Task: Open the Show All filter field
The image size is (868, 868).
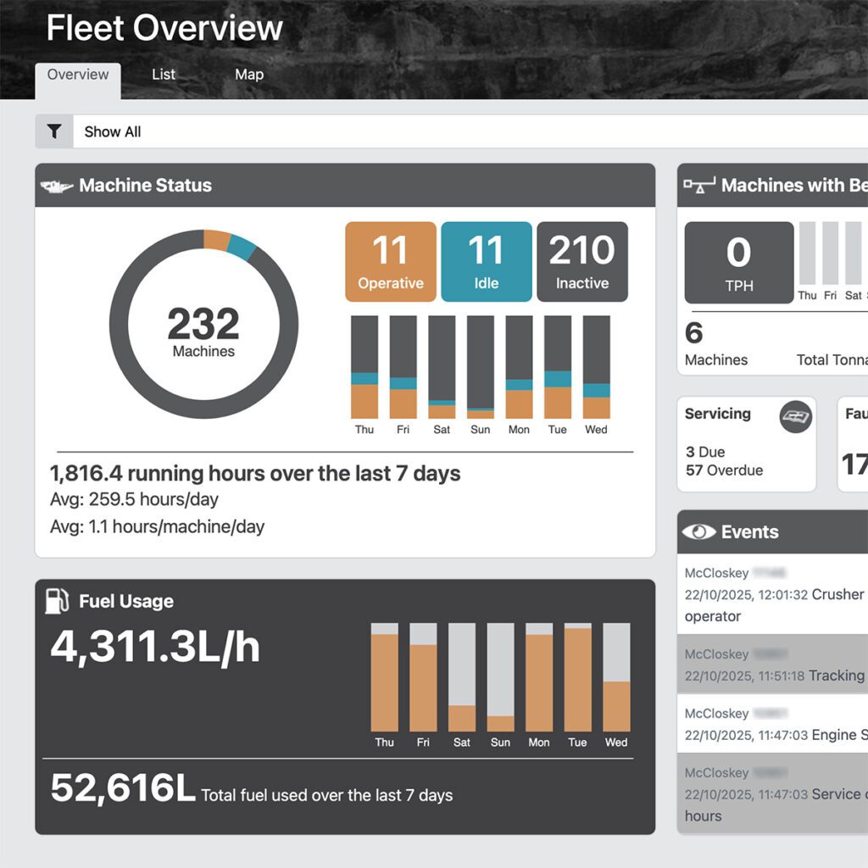Action: pos(466,131)
